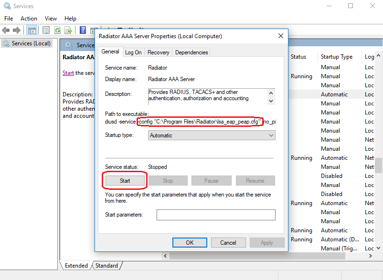Image resolution: width=383 pixels, height=280 pixels.
Task: Open the Help menu
Action: [x=70, y=19]
